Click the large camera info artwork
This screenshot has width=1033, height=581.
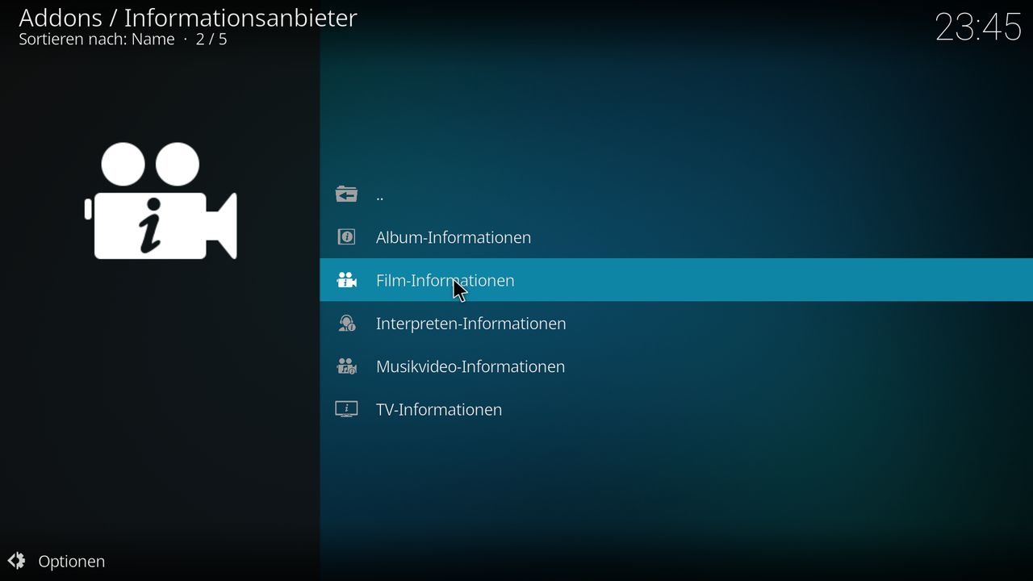point(161,201)
